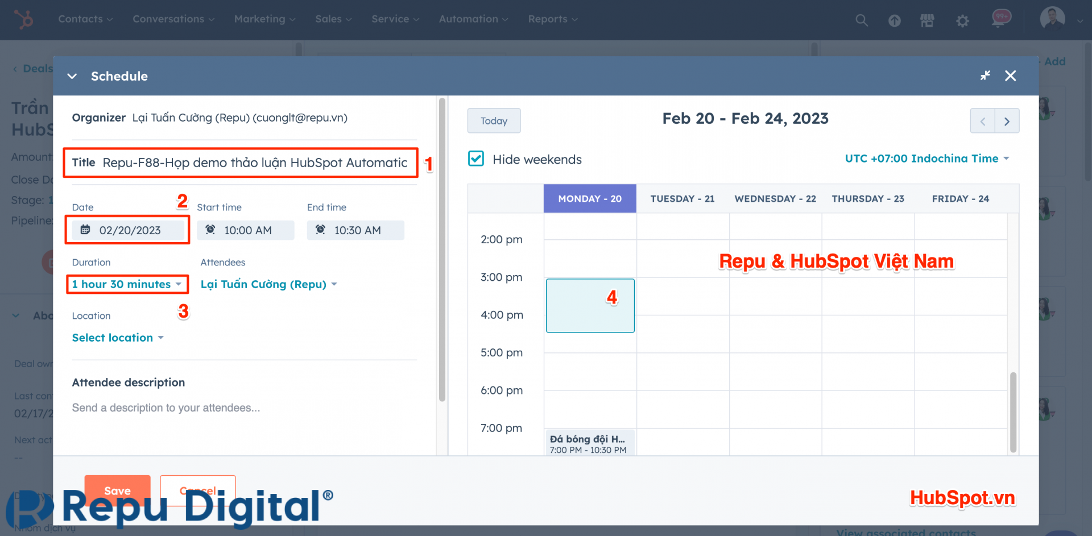Toggle Hide weekends checkbox
1092x536 pixels.
pos(476,159)
